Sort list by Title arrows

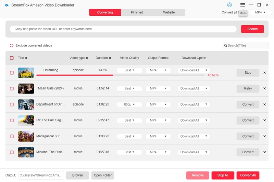[26, 58]
